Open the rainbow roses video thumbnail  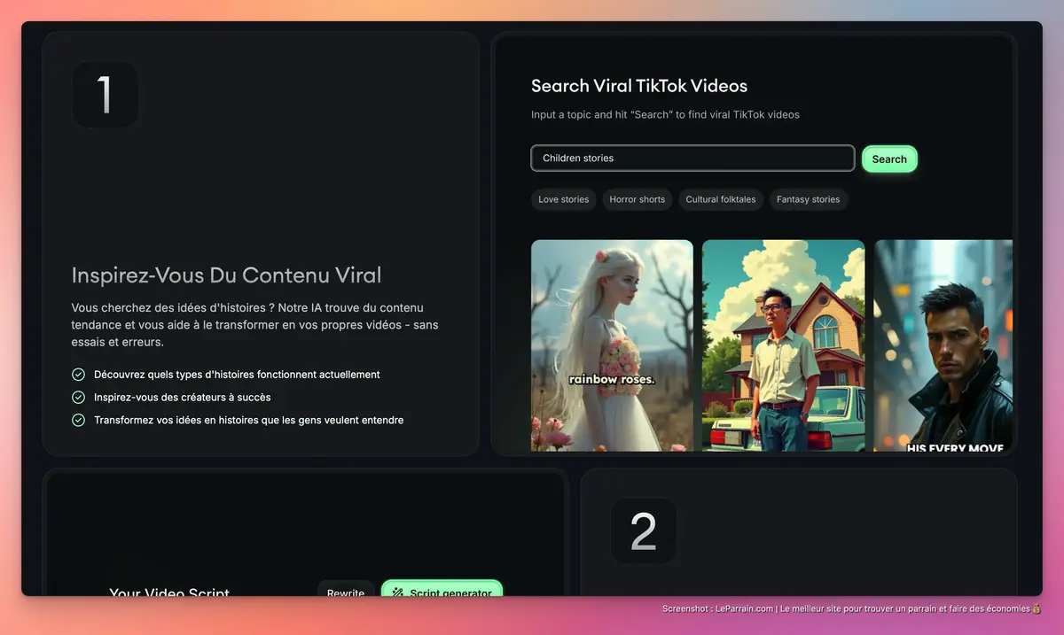pos(612,345)
